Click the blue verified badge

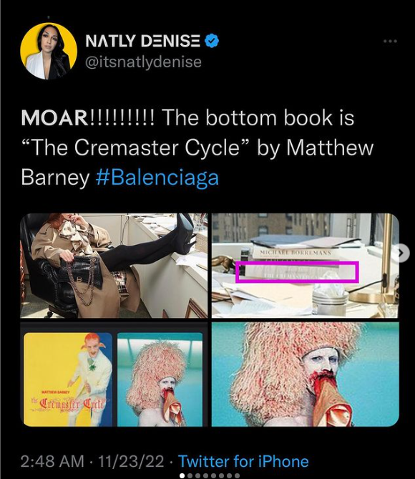click(212, 41)
